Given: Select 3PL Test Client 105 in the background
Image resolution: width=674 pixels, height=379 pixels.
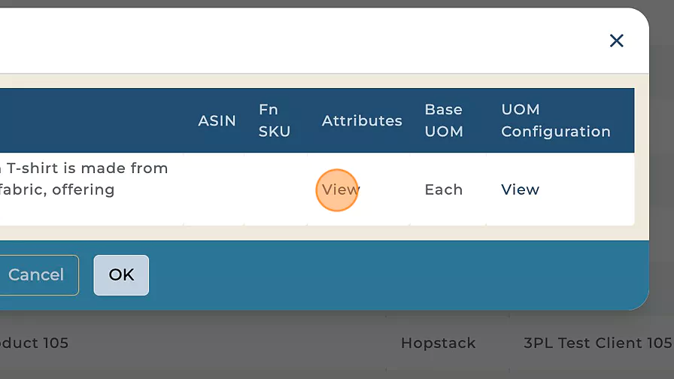Looking at the screenshot, I should click(597, 343).
